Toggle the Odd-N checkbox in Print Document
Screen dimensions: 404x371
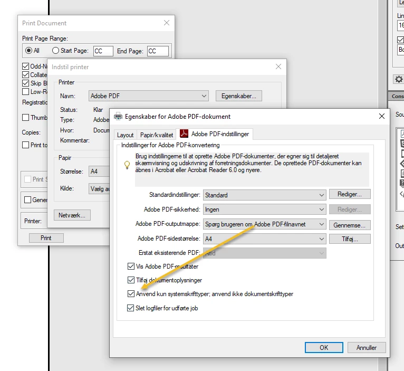[x=25, y=66]
